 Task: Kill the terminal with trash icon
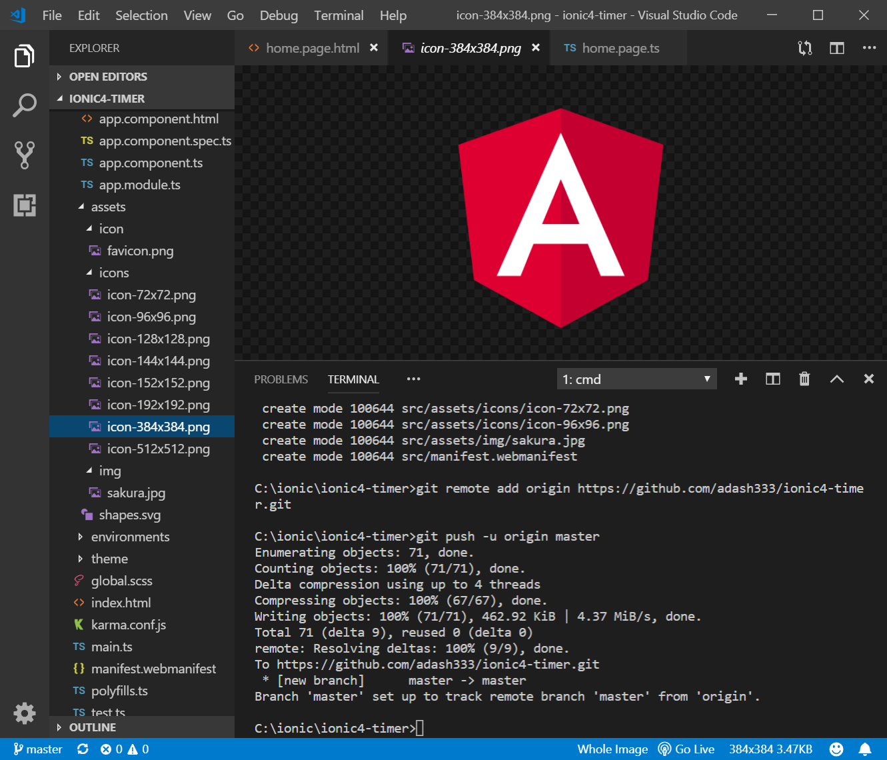click(x=804, y=379)
